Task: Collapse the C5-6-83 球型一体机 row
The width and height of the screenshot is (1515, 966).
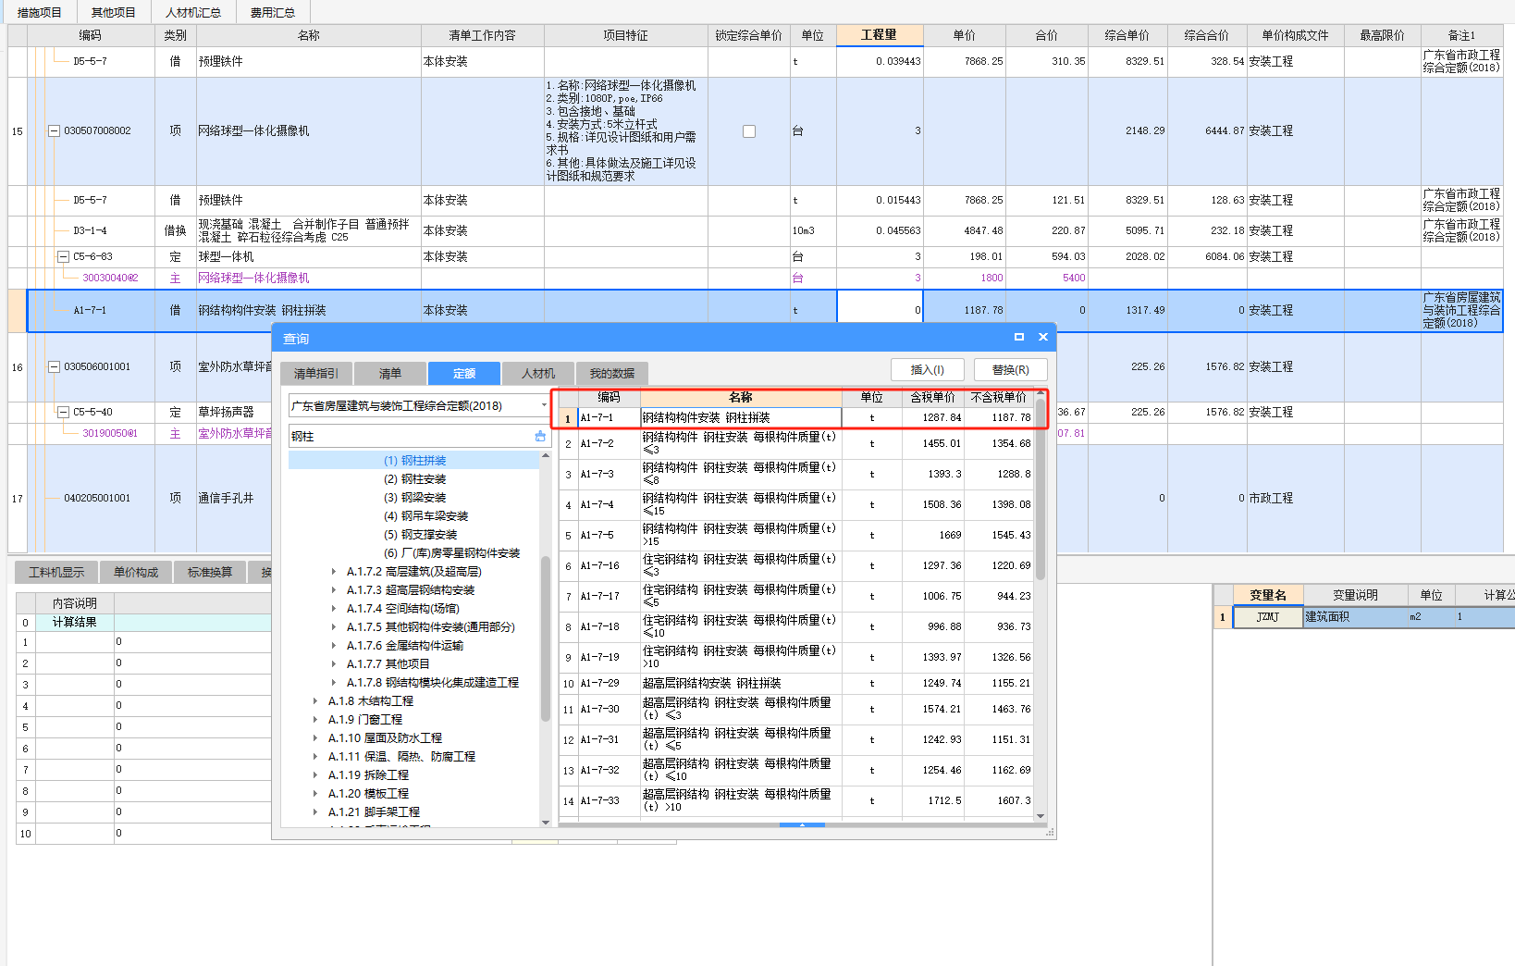Action: pyautogui.click(x=63, y=257)
